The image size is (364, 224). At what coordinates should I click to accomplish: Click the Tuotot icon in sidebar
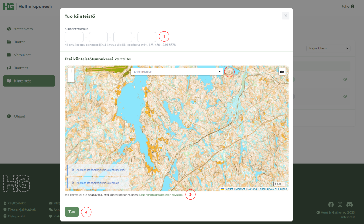[x=9, y=42]
